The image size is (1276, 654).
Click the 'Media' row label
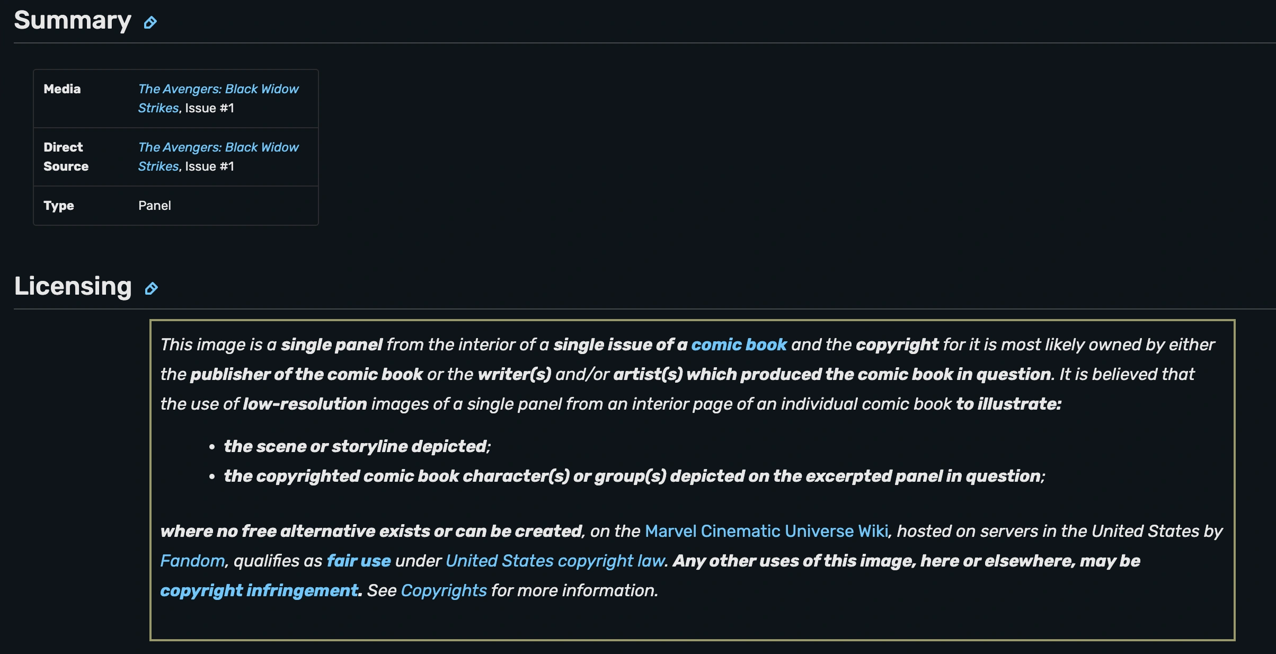point(62,89)
